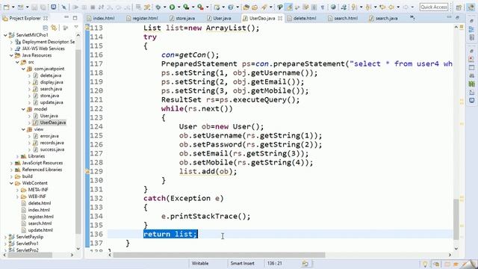478x269 pixels.
Task: Select delete.java in Project Explorer
Action: coord(51,75)
